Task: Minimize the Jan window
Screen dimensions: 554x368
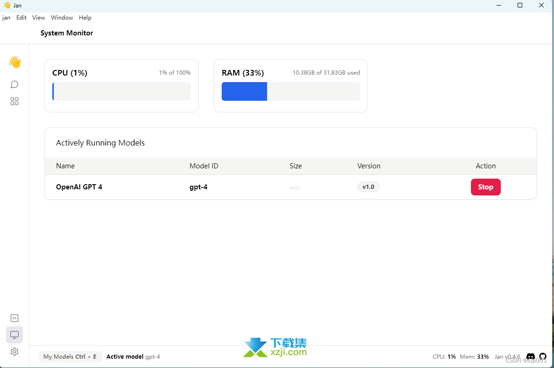Action: (x=499, y=5)
